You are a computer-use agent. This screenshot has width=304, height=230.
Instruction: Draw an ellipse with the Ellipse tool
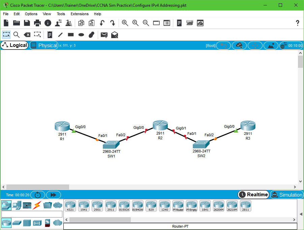[x=81, y=35]
